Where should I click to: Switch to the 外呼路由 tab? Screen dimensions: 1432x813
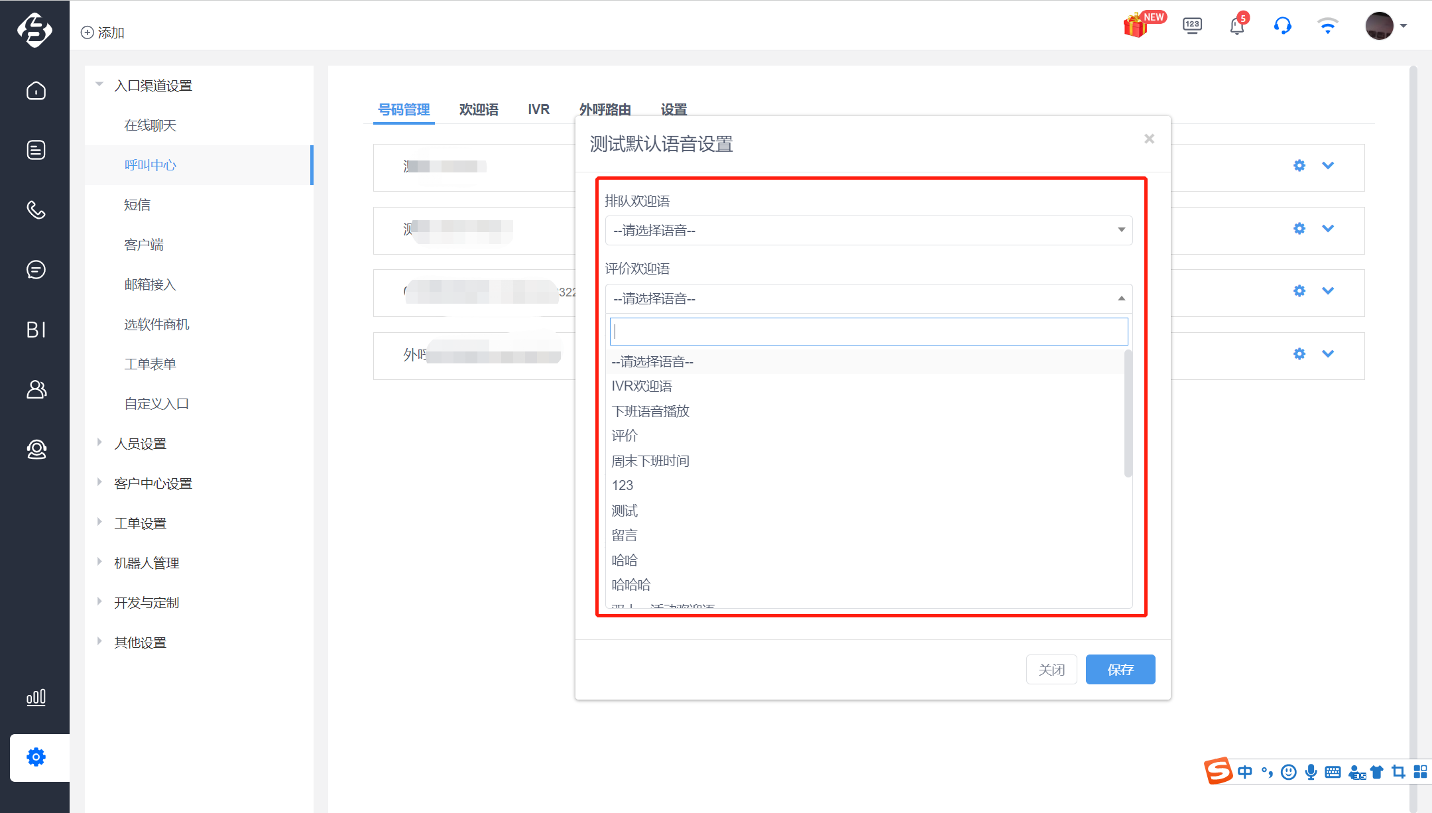coord(605,109)
